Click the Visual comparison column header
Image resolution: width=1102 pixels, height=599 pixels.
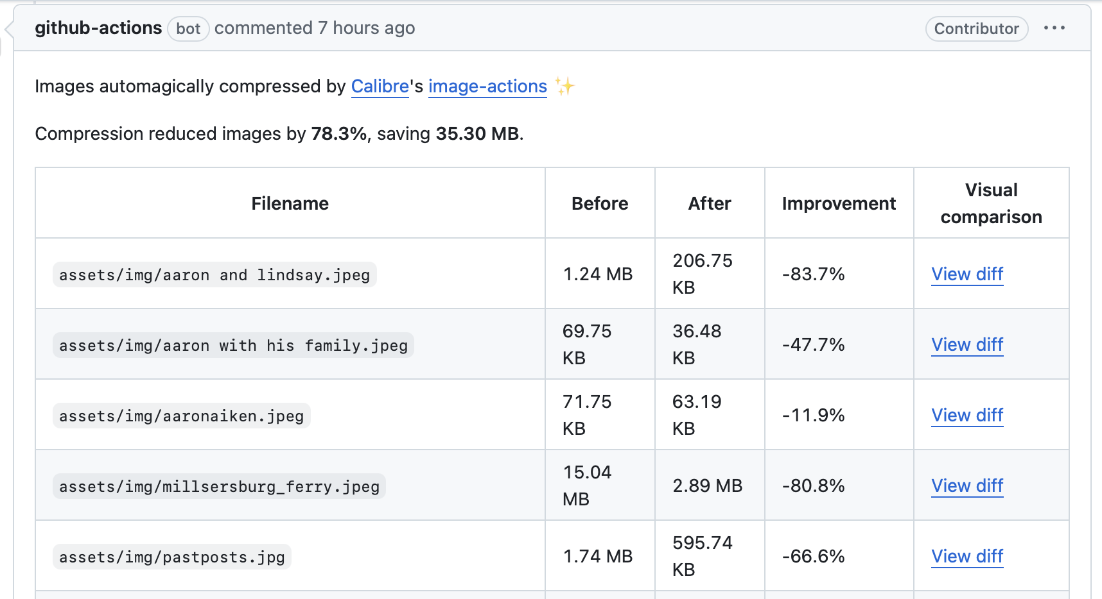pyautogui.click(x=990, y=203)
